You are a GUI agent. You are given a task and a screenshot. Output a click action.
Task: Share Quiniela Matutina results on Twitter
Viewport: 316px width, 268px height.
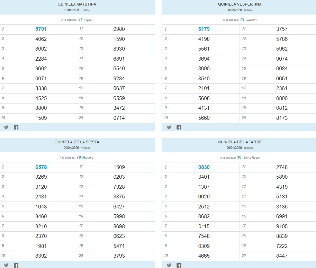[6, 127]
